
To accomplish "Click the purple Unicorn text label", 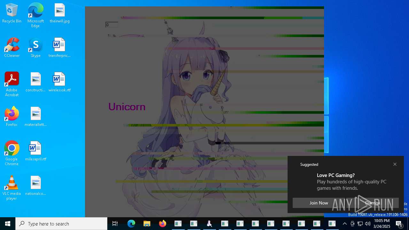I will coord(127,107).
